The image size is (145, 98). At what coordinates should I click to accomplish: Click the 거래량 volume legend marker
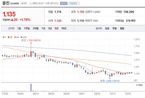click(139, 85)
